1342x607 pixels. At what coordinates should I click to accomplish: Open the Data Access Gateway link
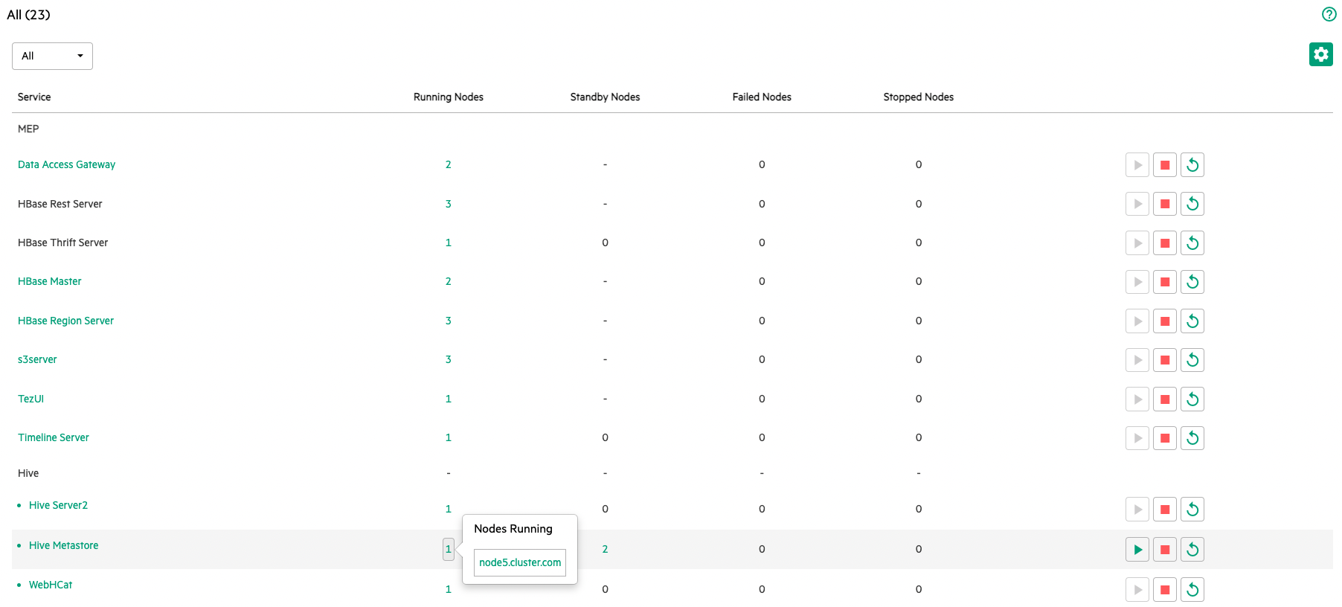pos(66,164)
